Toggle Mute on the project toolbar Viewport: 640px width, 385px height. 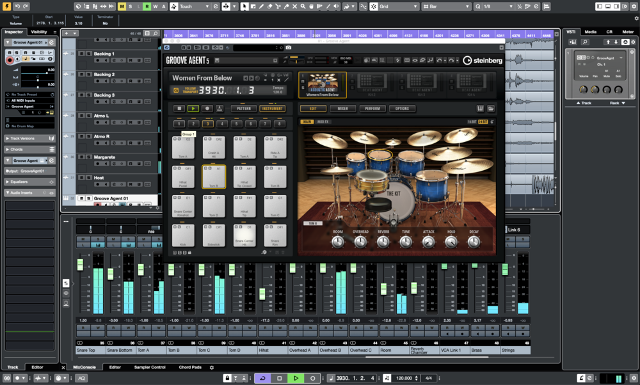point(121,6)
